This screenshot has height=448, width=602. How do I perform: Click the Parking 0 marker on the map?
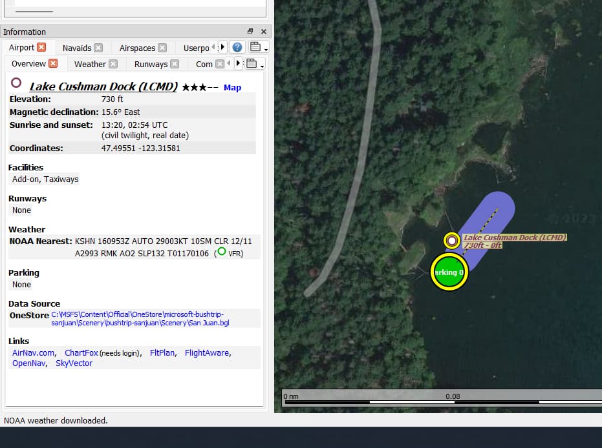[x=449, y=272]
